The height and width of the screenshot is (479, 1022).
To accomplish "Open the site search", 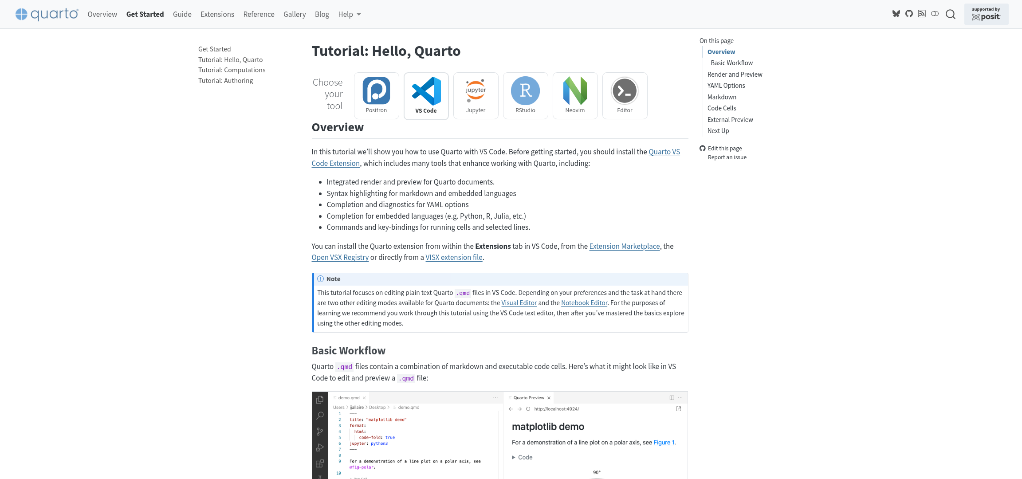I will (951, 14).
